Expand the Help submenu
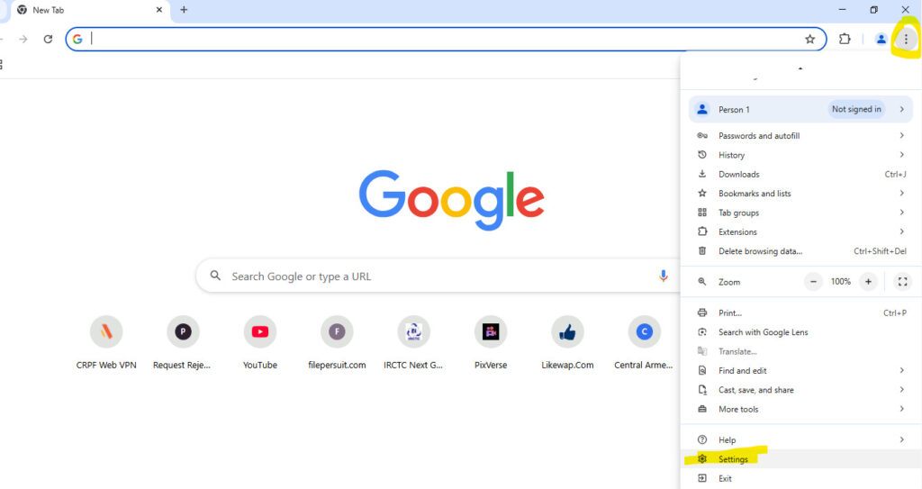Viewport: 922px width, 489px height. 800,440
